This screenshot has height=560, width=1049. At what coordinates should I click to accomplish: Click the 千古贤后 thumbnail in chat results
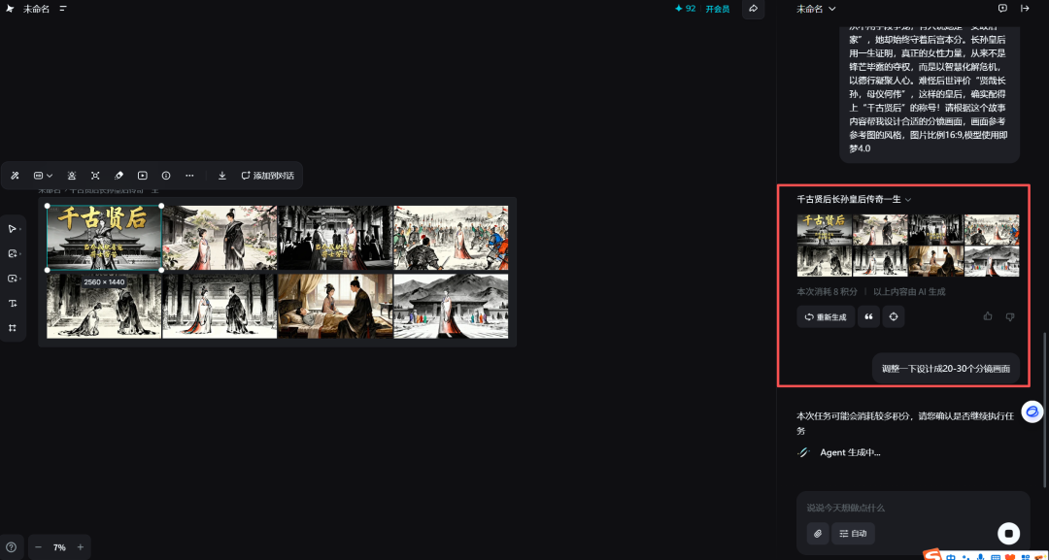pos(825,229)
